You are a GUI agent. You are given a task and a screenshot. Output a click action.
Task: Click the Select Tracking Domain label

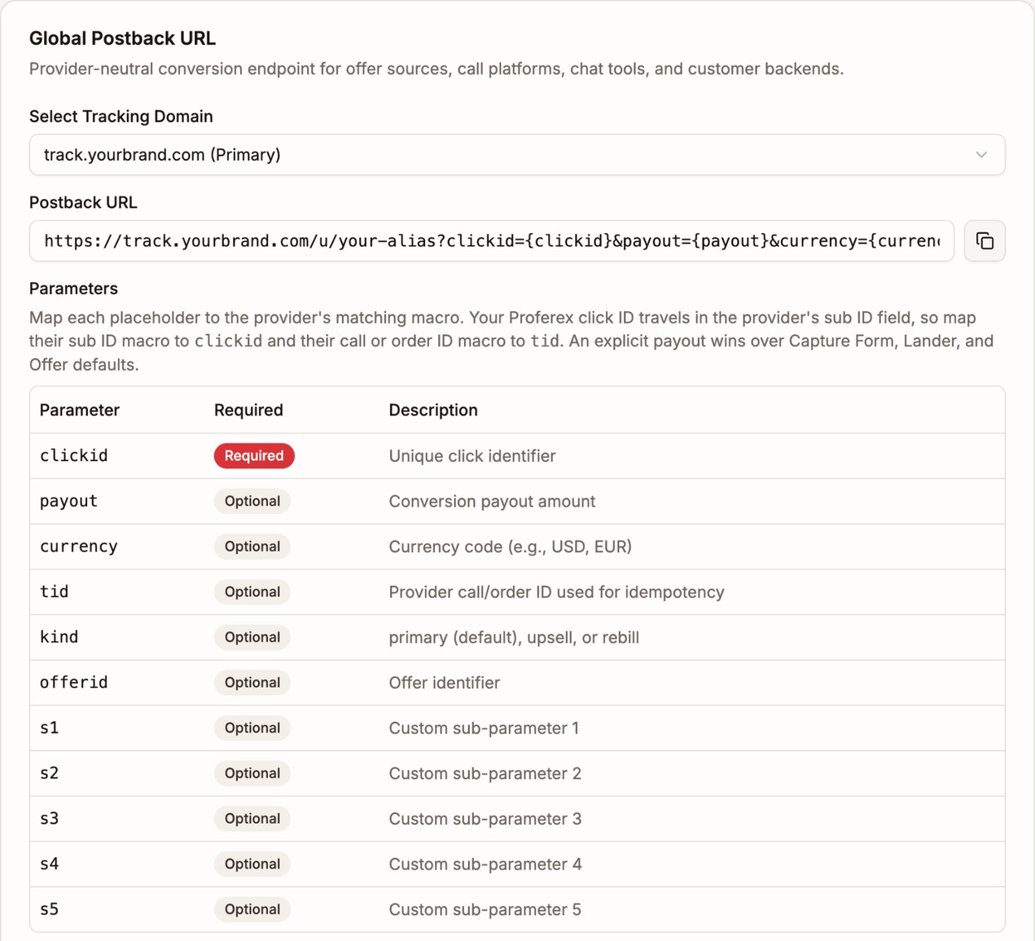coord(121,117)
